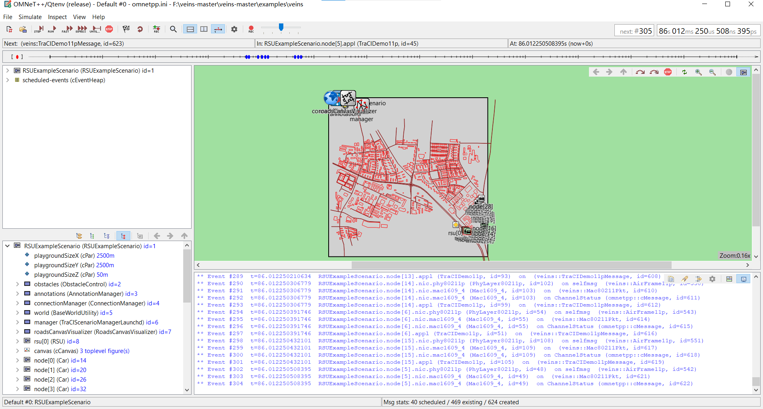This screenshot has width=763, height=409.
Task: Open the run UNTIL dialog
Action: click(95, 29)
